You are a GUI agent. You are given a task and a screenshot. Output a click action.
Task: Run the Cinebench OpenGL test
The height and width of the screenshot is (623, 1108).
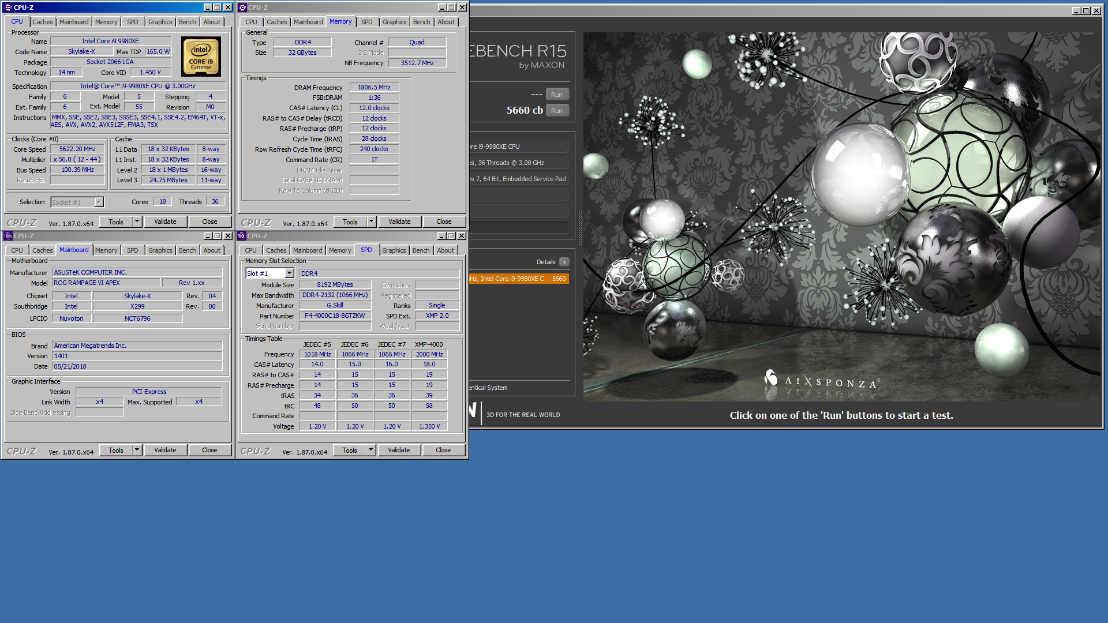click(x=557, y=95)
